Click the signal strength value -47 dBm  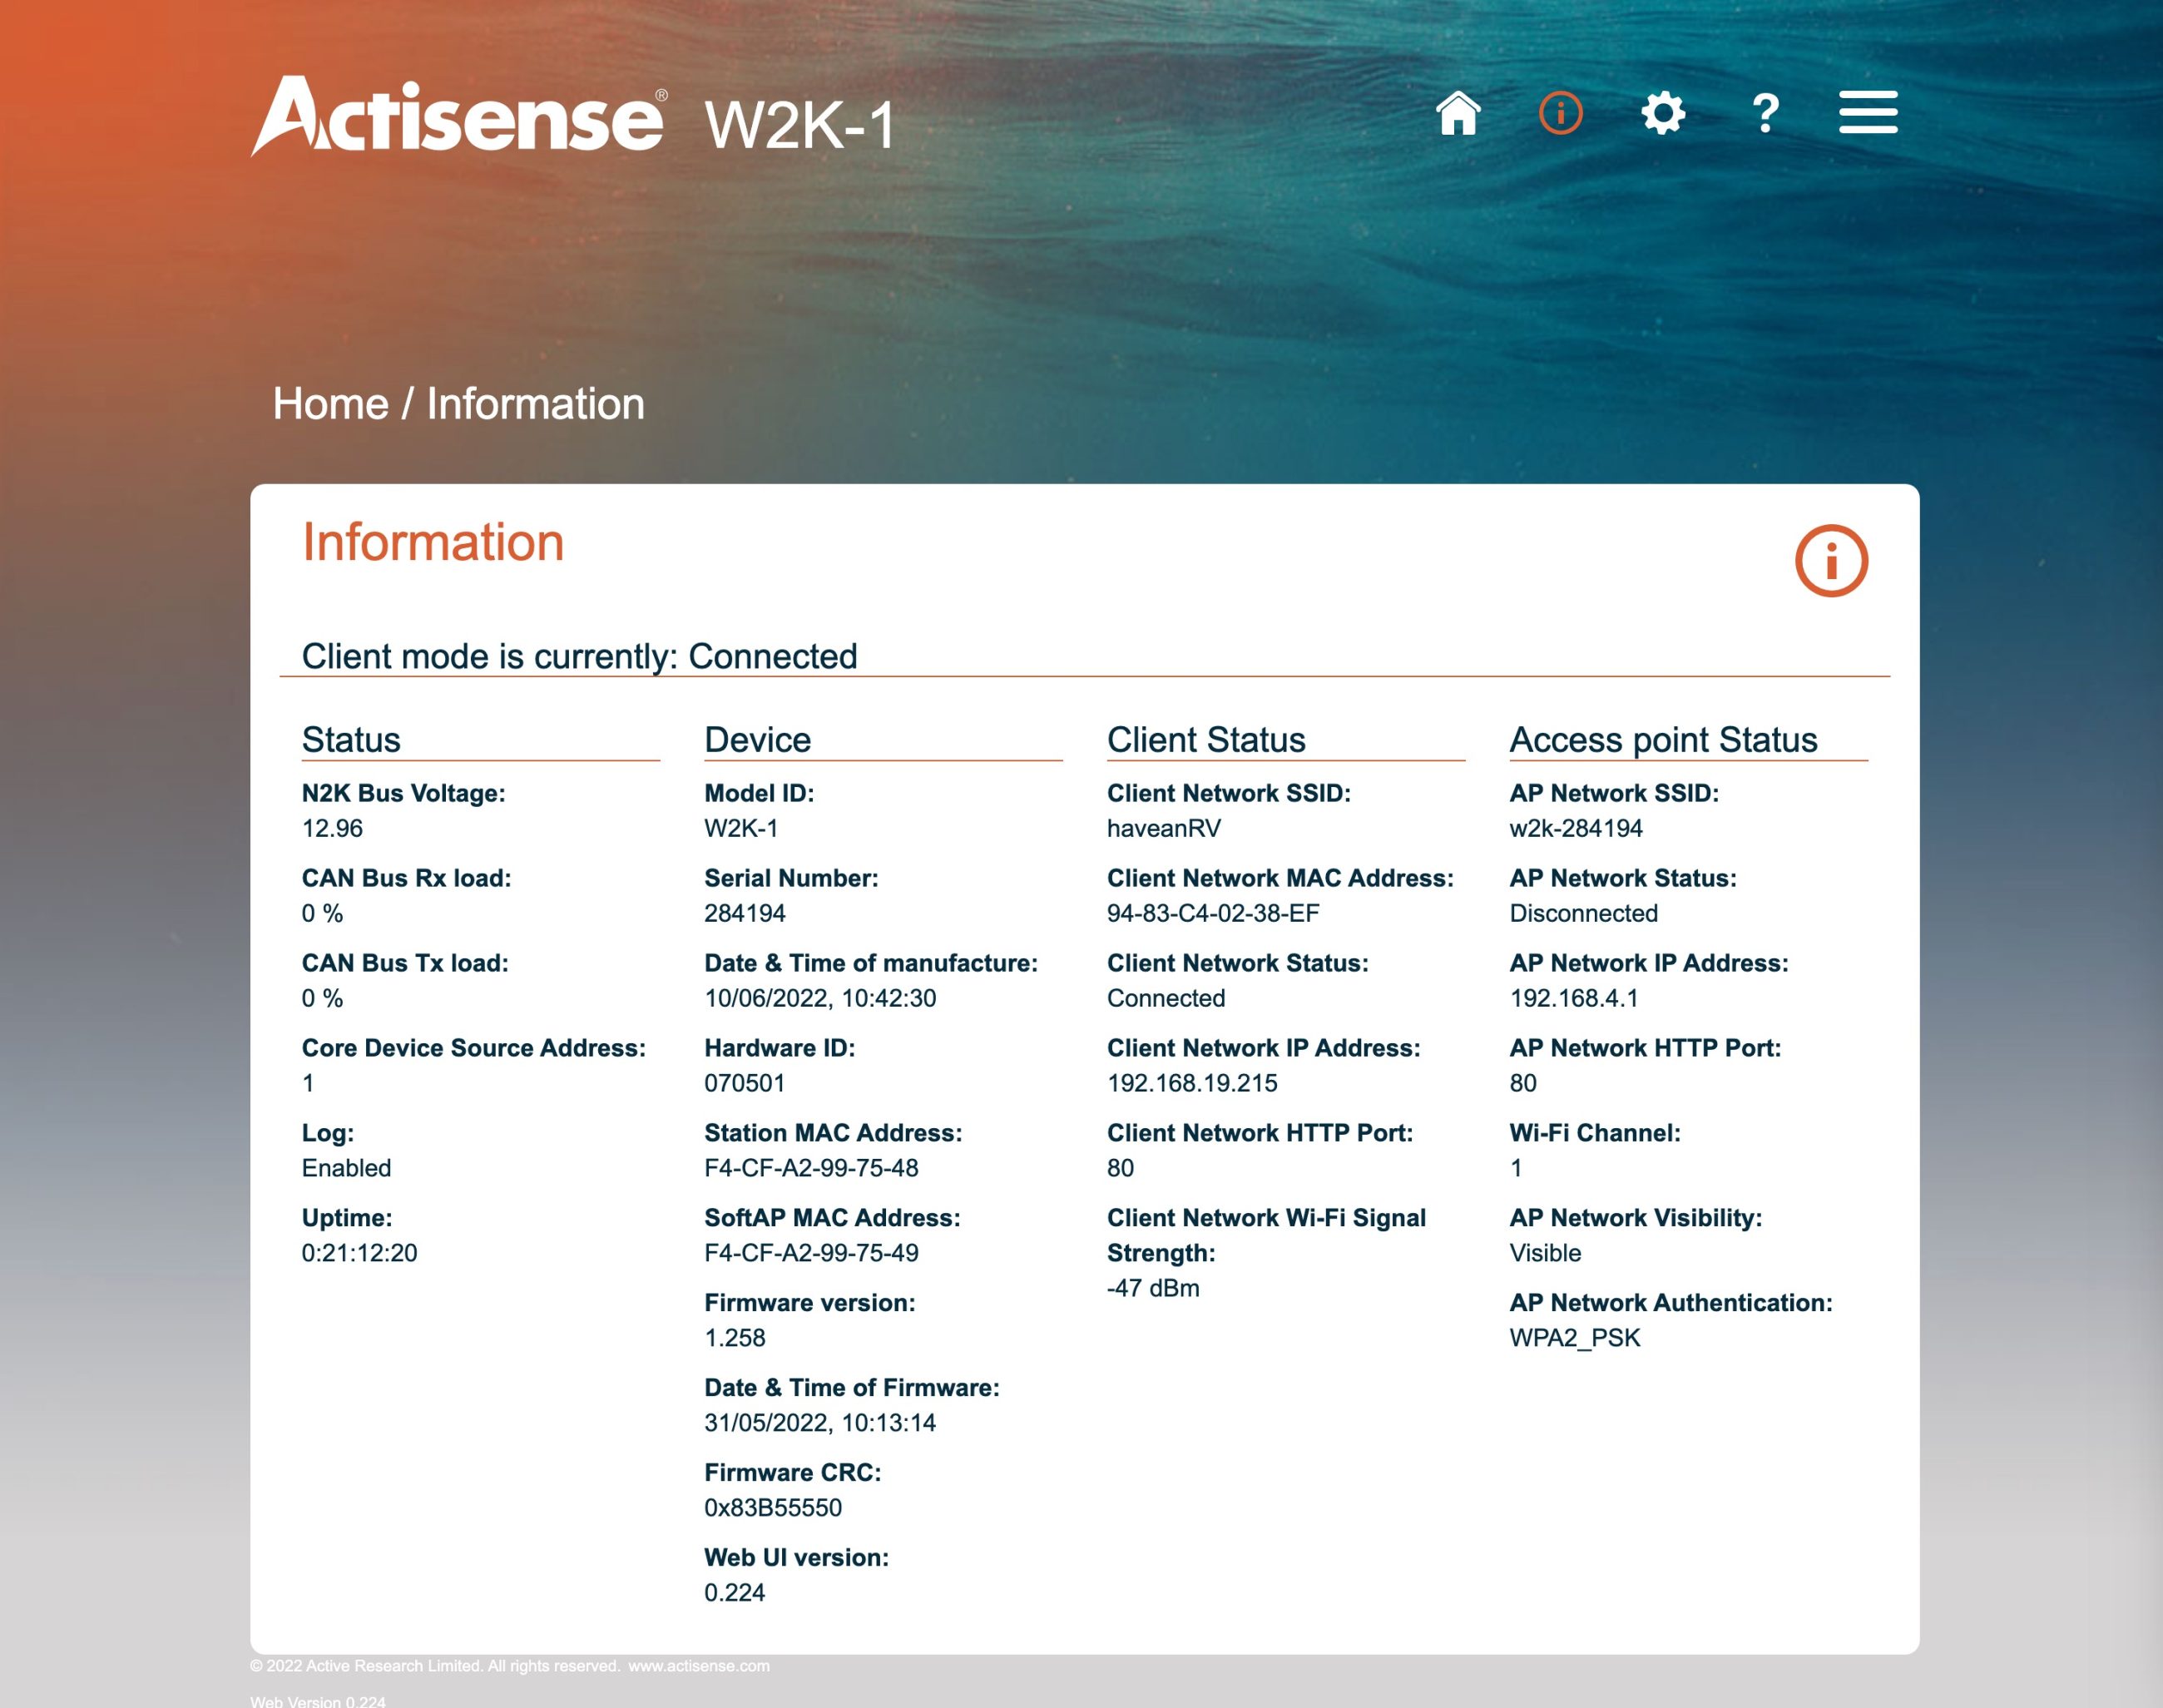coord(1153,1288)
